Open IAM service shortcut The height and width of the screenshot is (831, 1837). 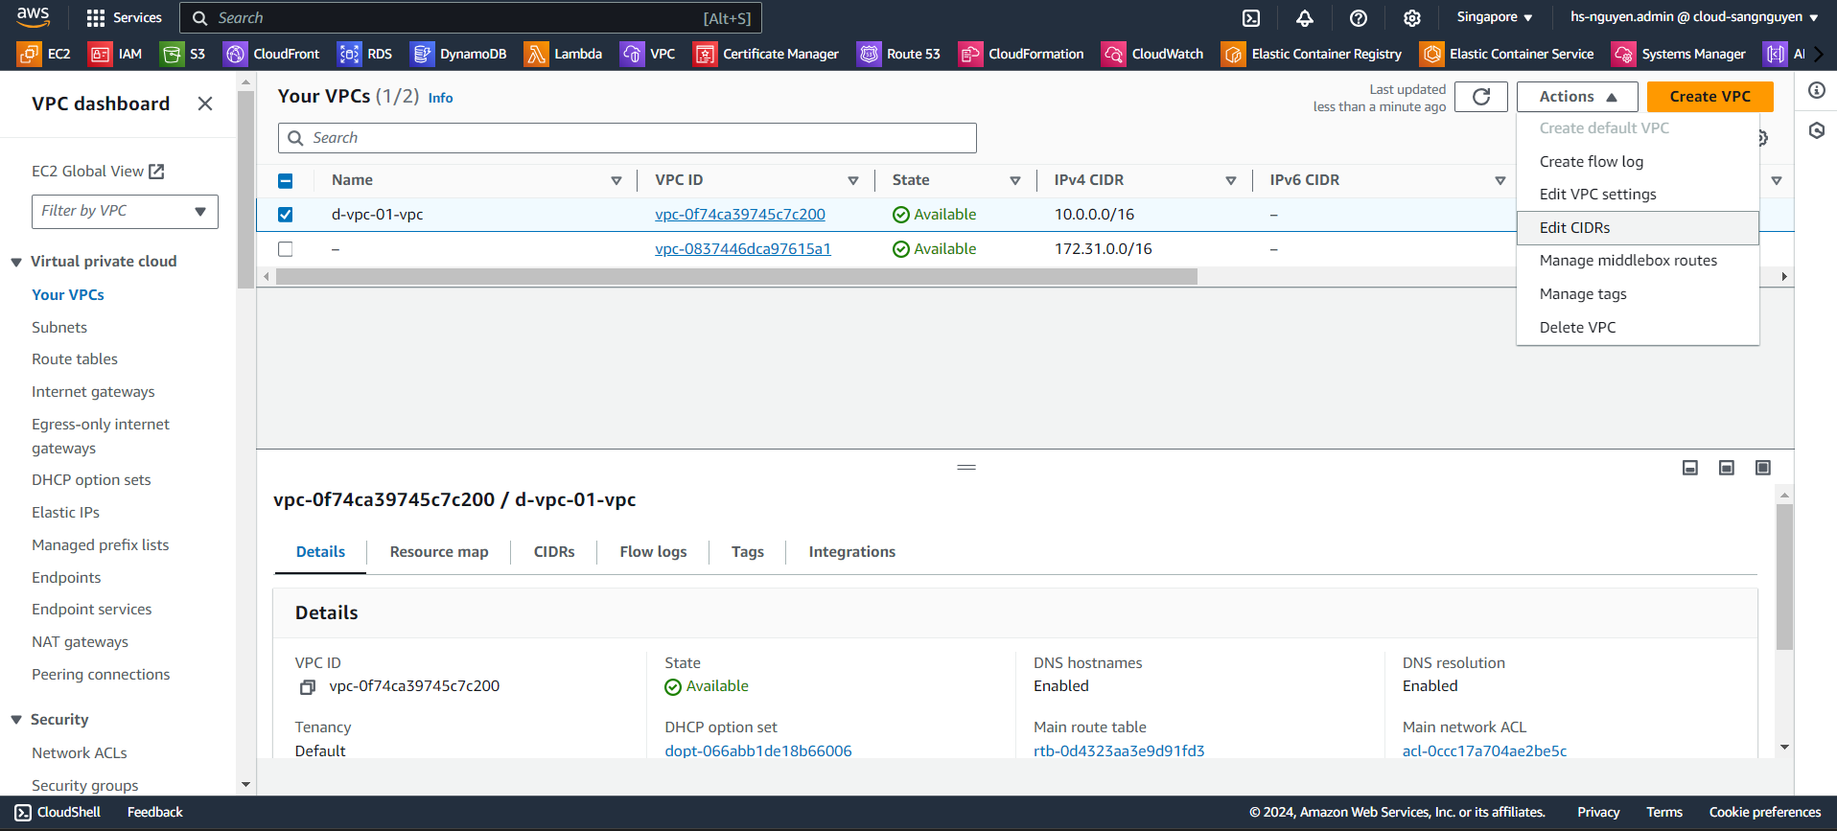point(115,54)
